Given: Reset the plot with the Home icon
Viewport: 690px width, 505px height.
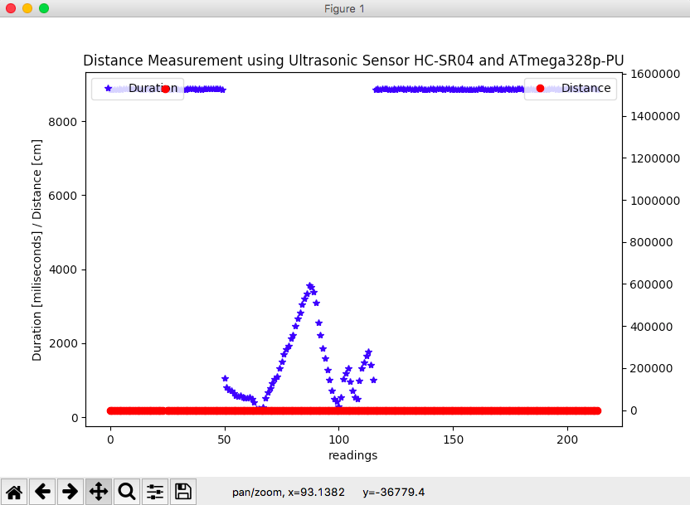Looking at the screenshot, I should [14, 492].
